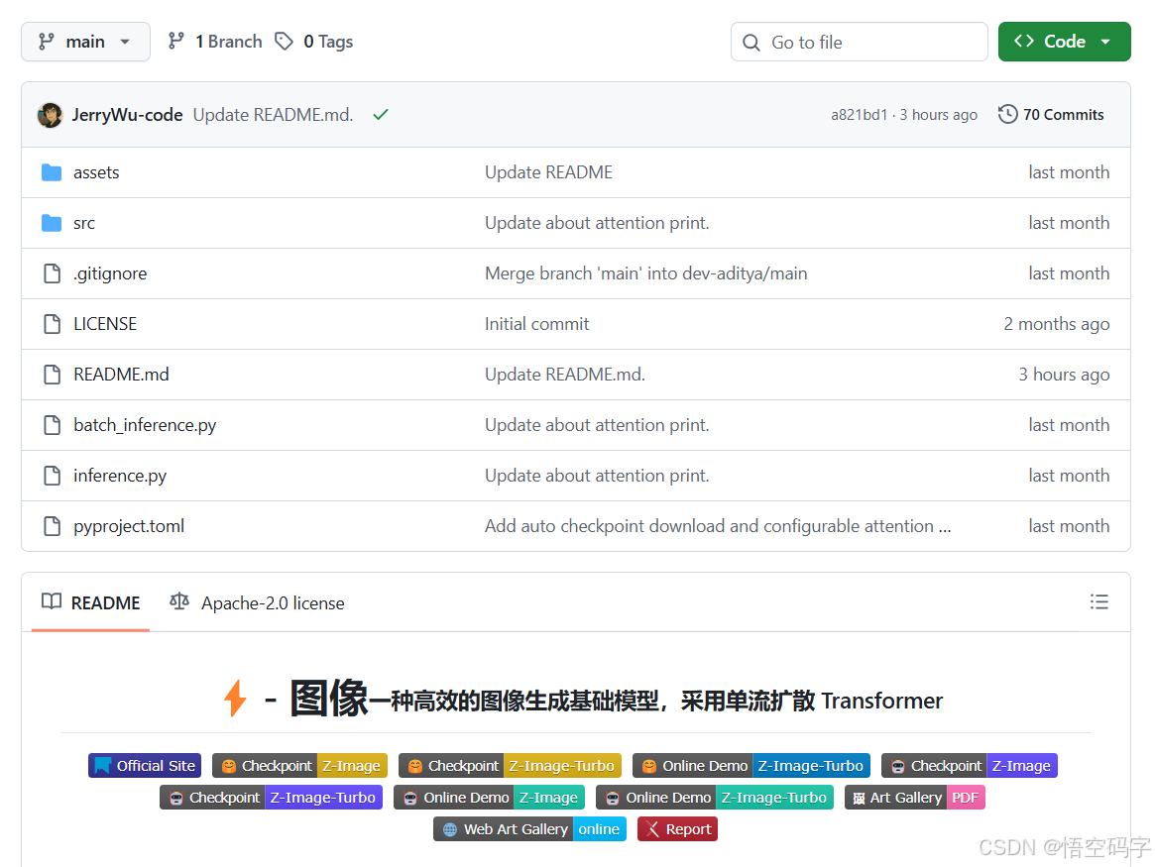1155x867 pixels.
Task: Click the file icon beside pyproject.toml
Action: point(53,526)
